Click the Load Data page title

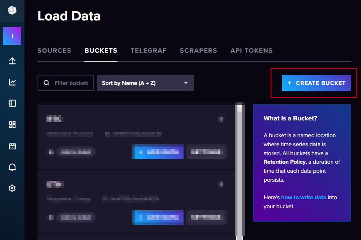(69, 16)
